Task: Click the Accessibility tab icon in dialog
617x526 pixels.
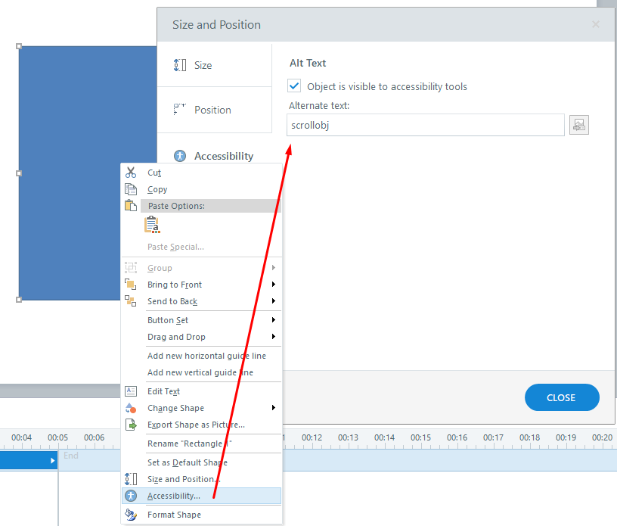Action: (180, 156)
